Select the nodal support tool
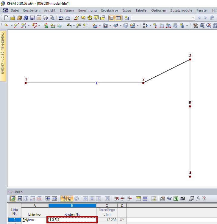 click(x=46, y=26)
